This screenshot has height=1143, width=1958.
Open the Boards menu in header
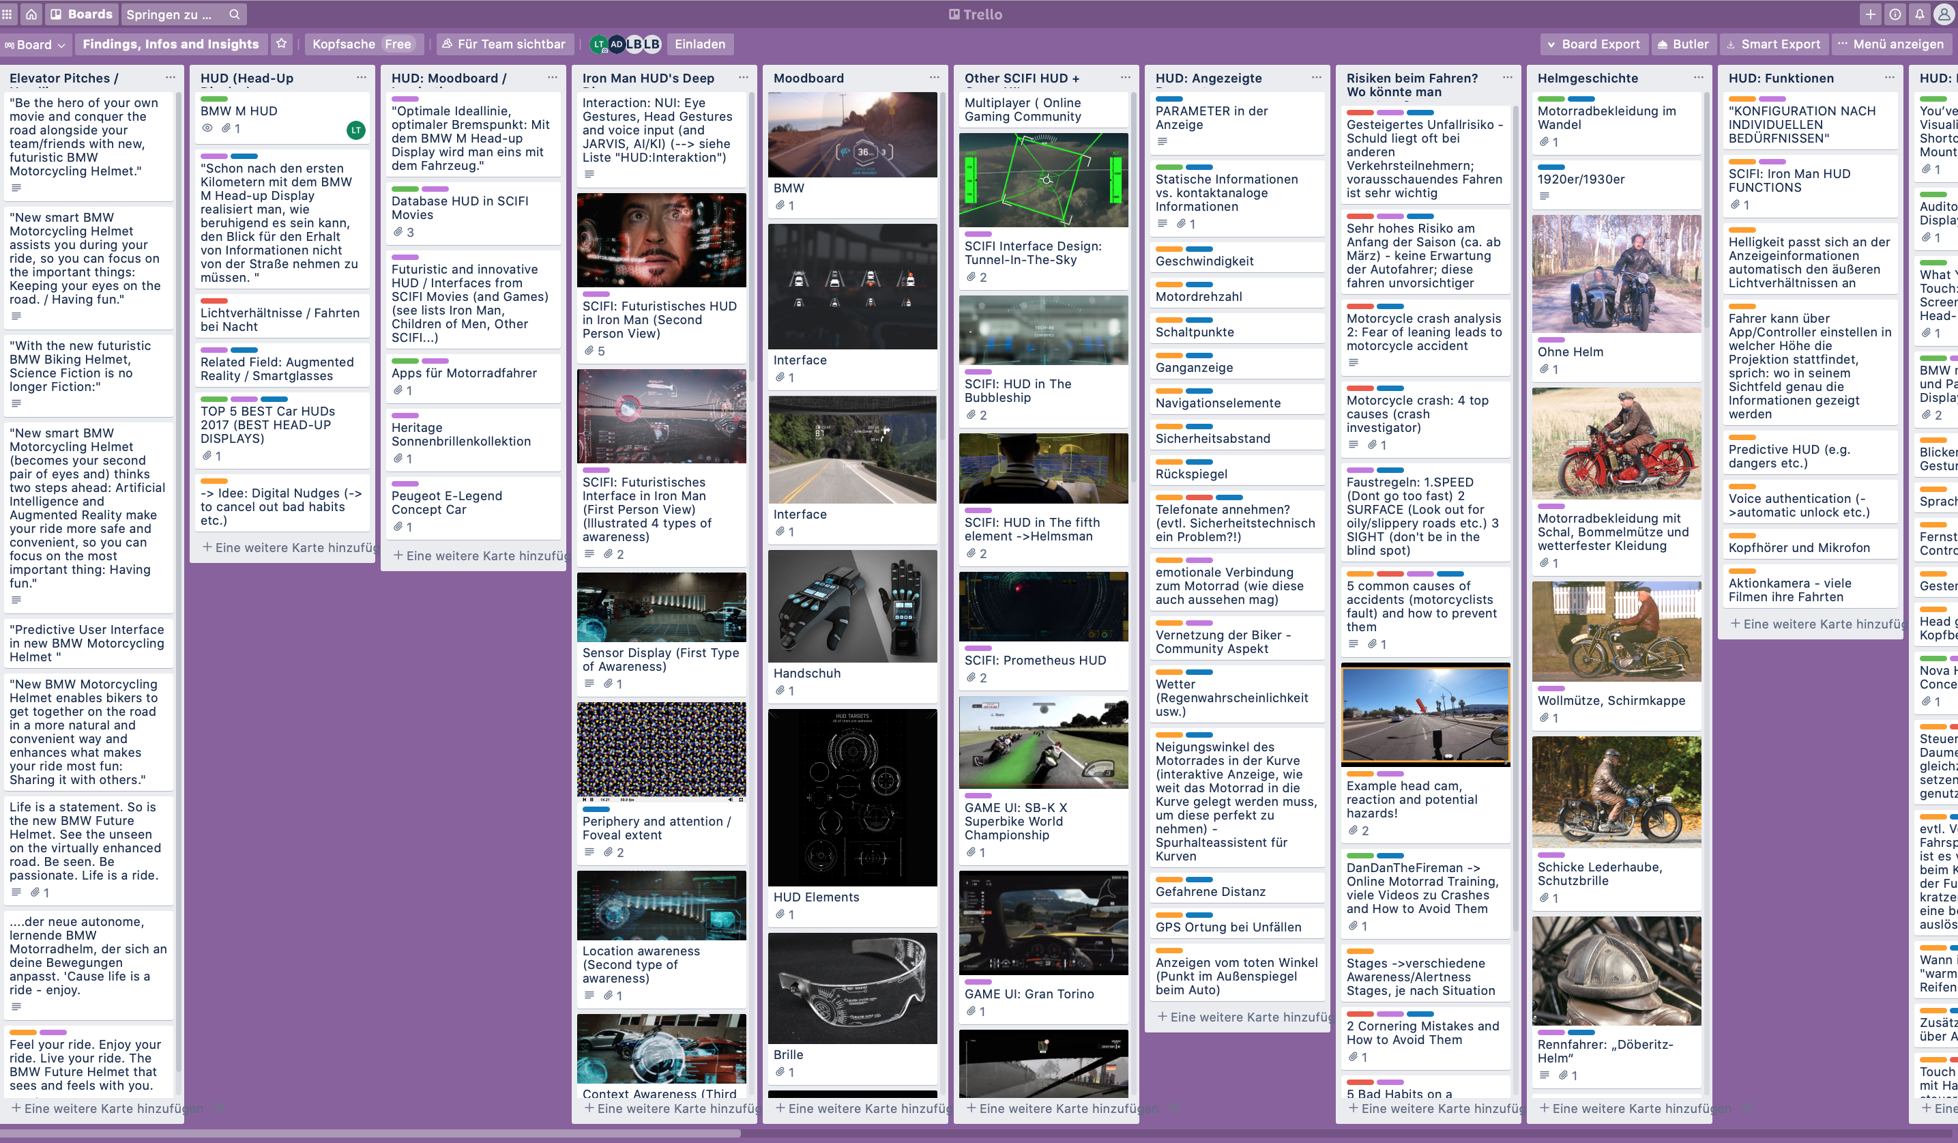[x=82, y=14]
